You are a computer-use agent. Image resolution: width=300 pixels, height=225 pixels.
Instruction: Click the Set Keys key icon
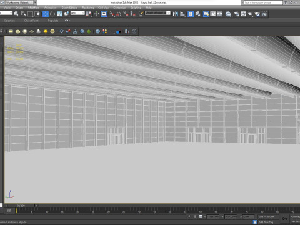pos(284,219)
